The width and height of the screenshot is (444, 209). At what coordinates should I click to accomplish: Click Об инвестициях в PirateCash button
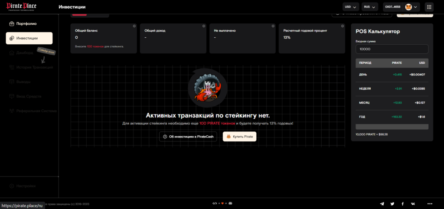(x=188, y=137)
